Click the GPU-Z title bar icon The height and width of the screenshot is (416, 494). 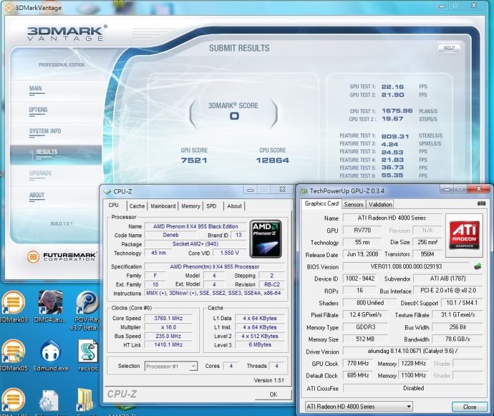pos(304,191)
